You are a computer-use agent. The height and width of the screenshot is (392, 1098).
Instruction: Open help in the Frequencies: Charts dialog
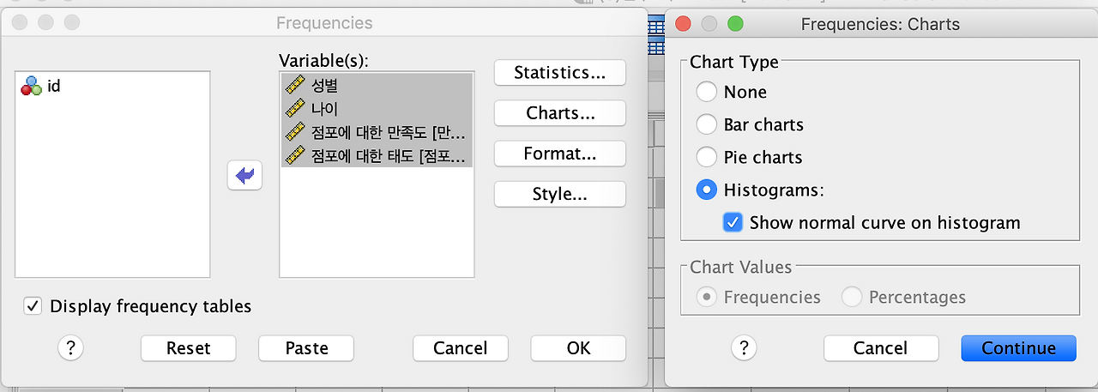[743, 348]
